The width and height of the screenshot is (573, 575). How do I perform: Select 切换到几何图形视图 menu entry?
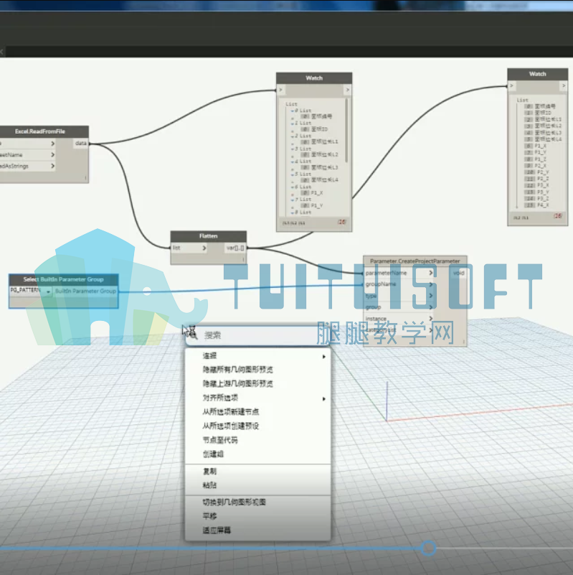258,502
